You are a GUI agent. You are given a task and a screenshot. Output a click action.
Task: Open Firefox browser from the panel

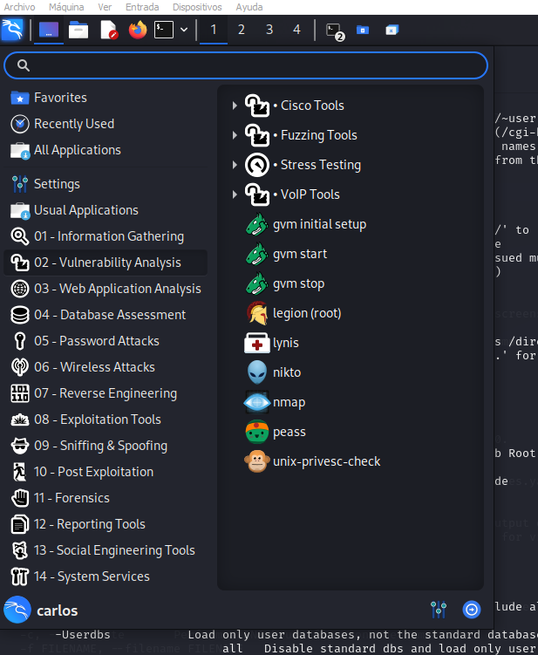[x=137, y=30]
